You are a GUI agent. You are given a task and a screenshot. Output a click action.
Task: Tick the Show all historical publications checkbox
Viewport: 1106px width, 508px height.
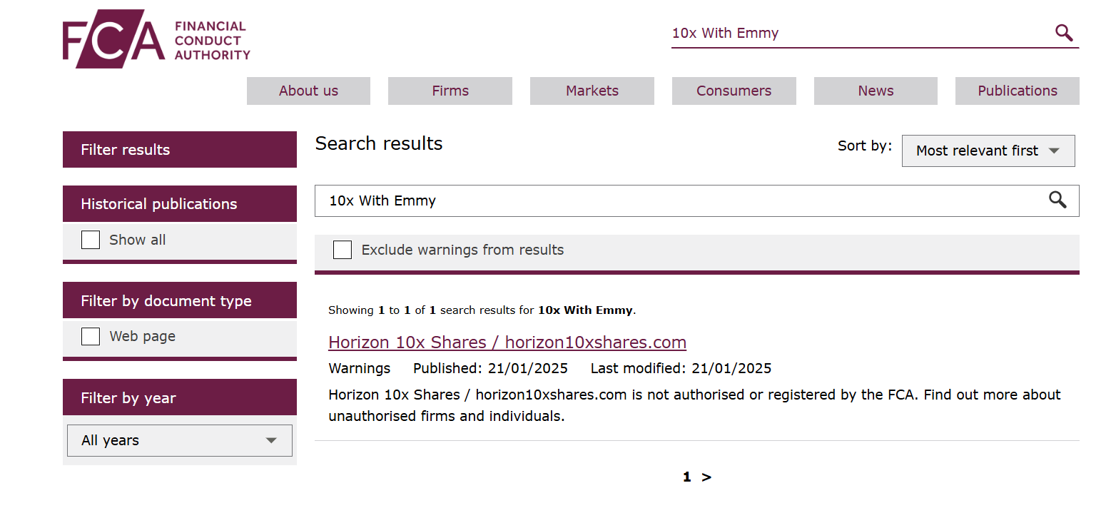(x=91, y=240)
